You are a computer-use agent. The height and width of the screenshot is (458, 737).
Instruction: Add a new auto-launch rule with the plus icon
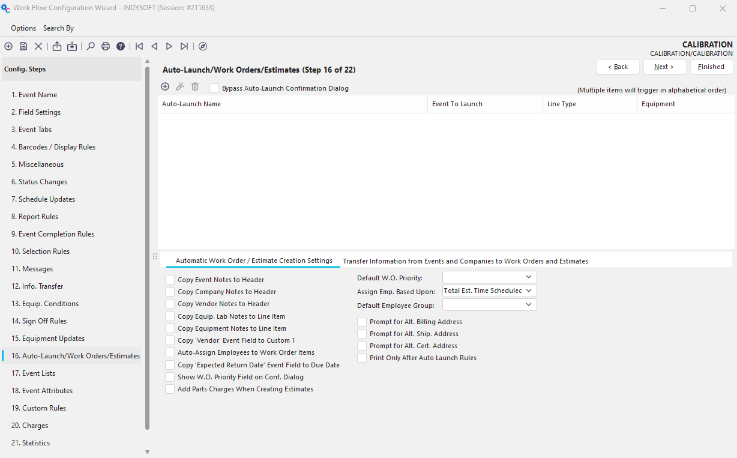[165, 87]
